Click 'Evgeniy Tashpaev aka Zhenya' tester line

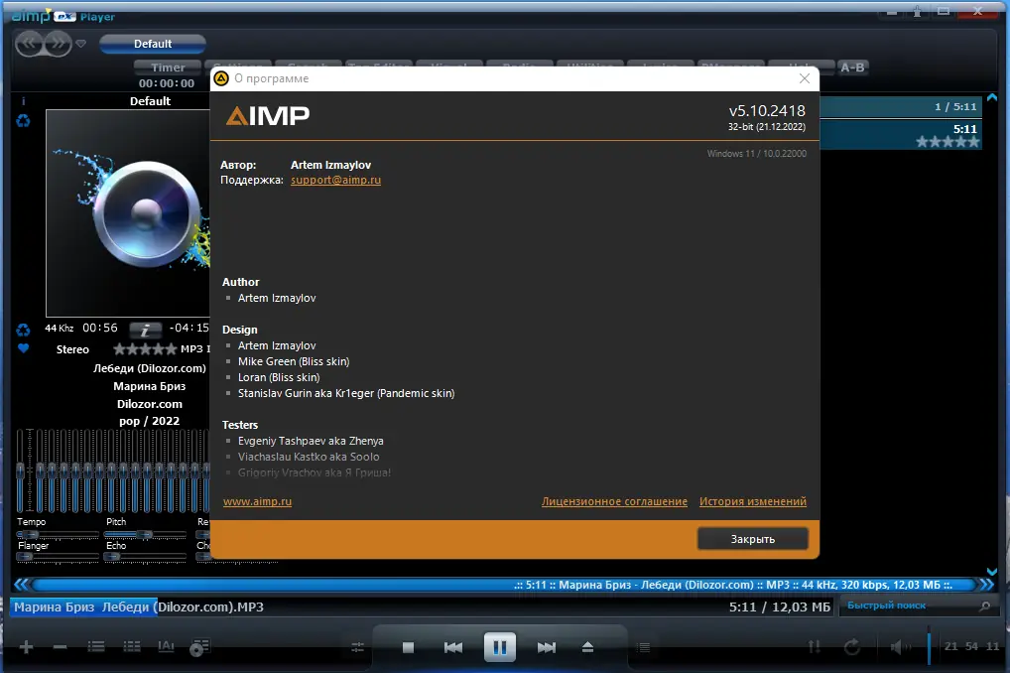tap(311, 441)
